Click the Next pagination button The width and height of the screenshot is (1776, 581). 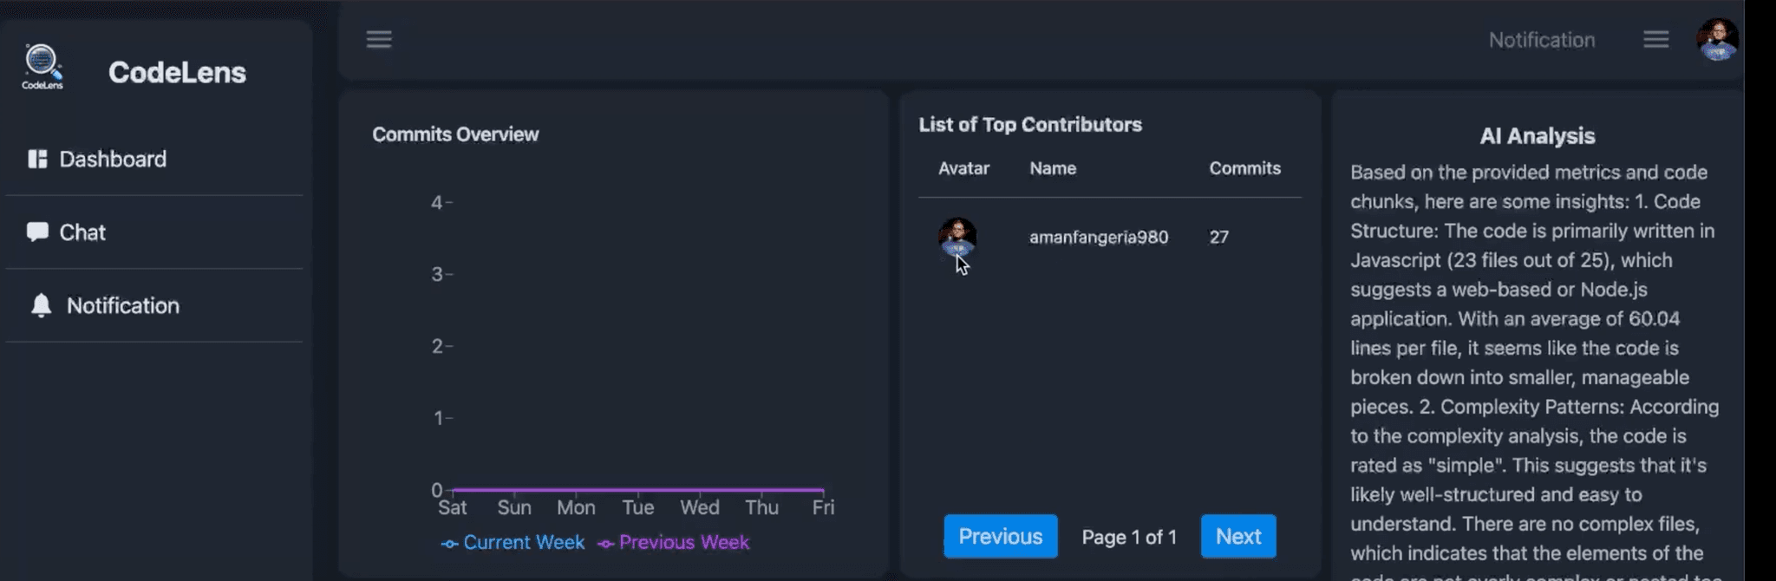pos(1237,536)
